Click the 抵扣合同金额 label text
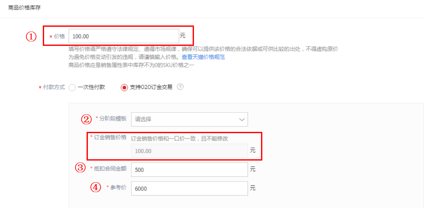The image size is (424, 208). 110,169
